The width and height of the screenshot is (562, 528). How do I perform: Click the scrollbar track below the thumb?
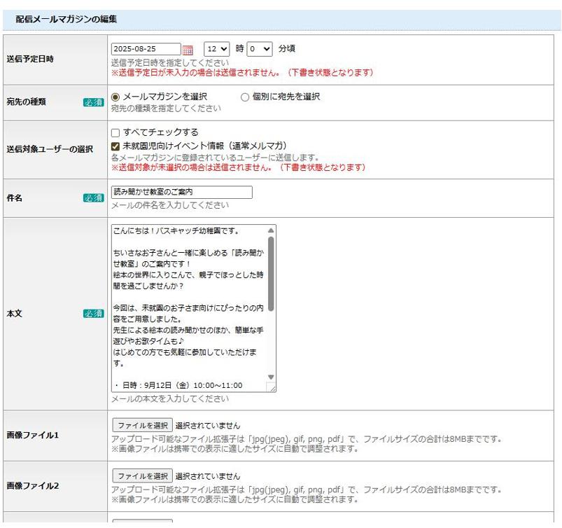(x=271, y=343)
